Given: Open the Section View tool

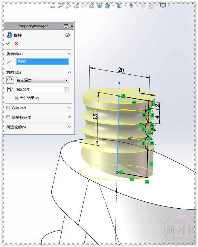Looking at the screenshot, I should [x=84, y=5].
